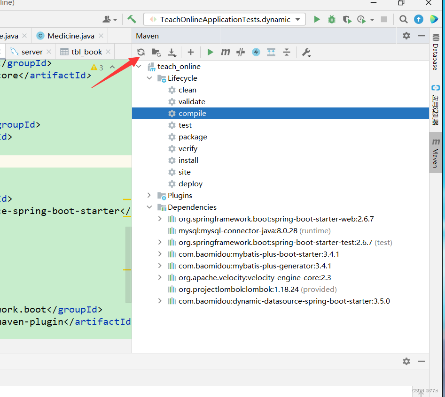The width and height of the screenshot is (445, 397).
Task: Expand spring-boot-starter-test dependency
Action: (x=160, y=242)
